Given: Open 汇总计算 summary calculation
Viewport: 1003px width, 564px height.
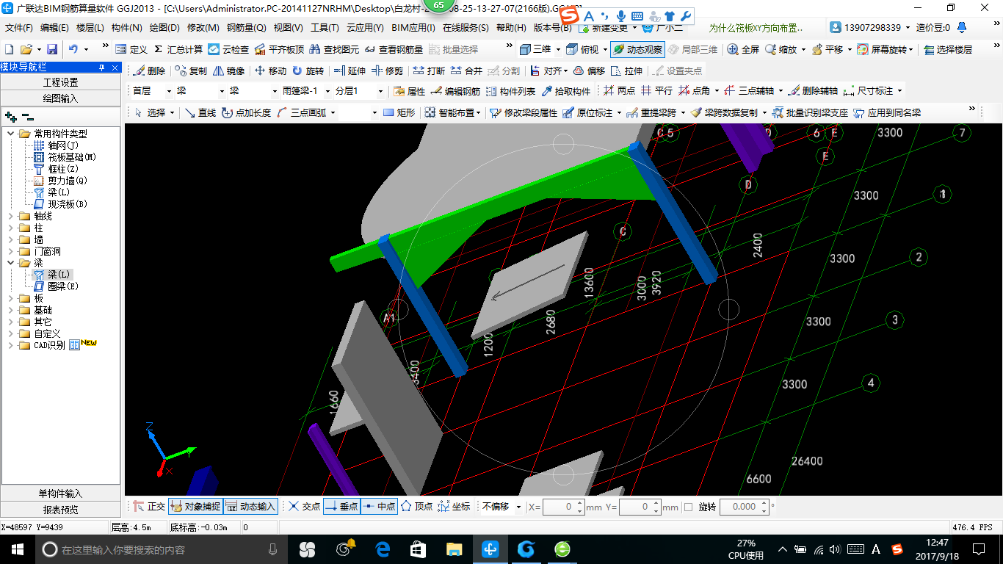Looking at the screenshot, I should point(178,49).
